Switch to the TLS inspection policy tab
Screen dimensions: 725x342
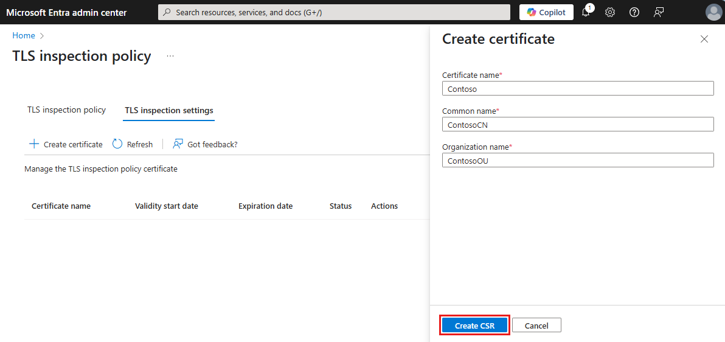click(x=66, y=110)
